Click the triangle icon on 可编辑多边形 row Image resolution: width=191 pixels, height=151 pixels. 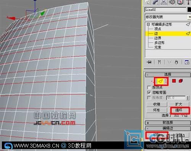point(188,24)
